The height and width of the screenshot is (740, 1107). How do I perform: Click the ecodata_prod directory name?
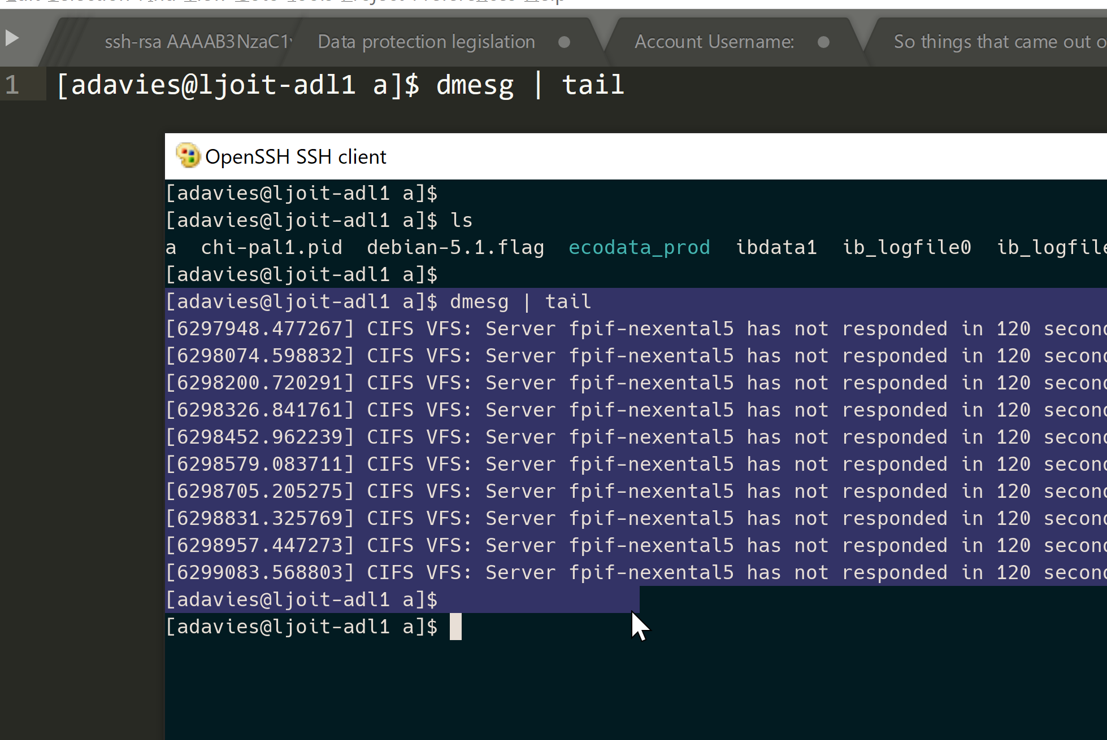[639, 247]
